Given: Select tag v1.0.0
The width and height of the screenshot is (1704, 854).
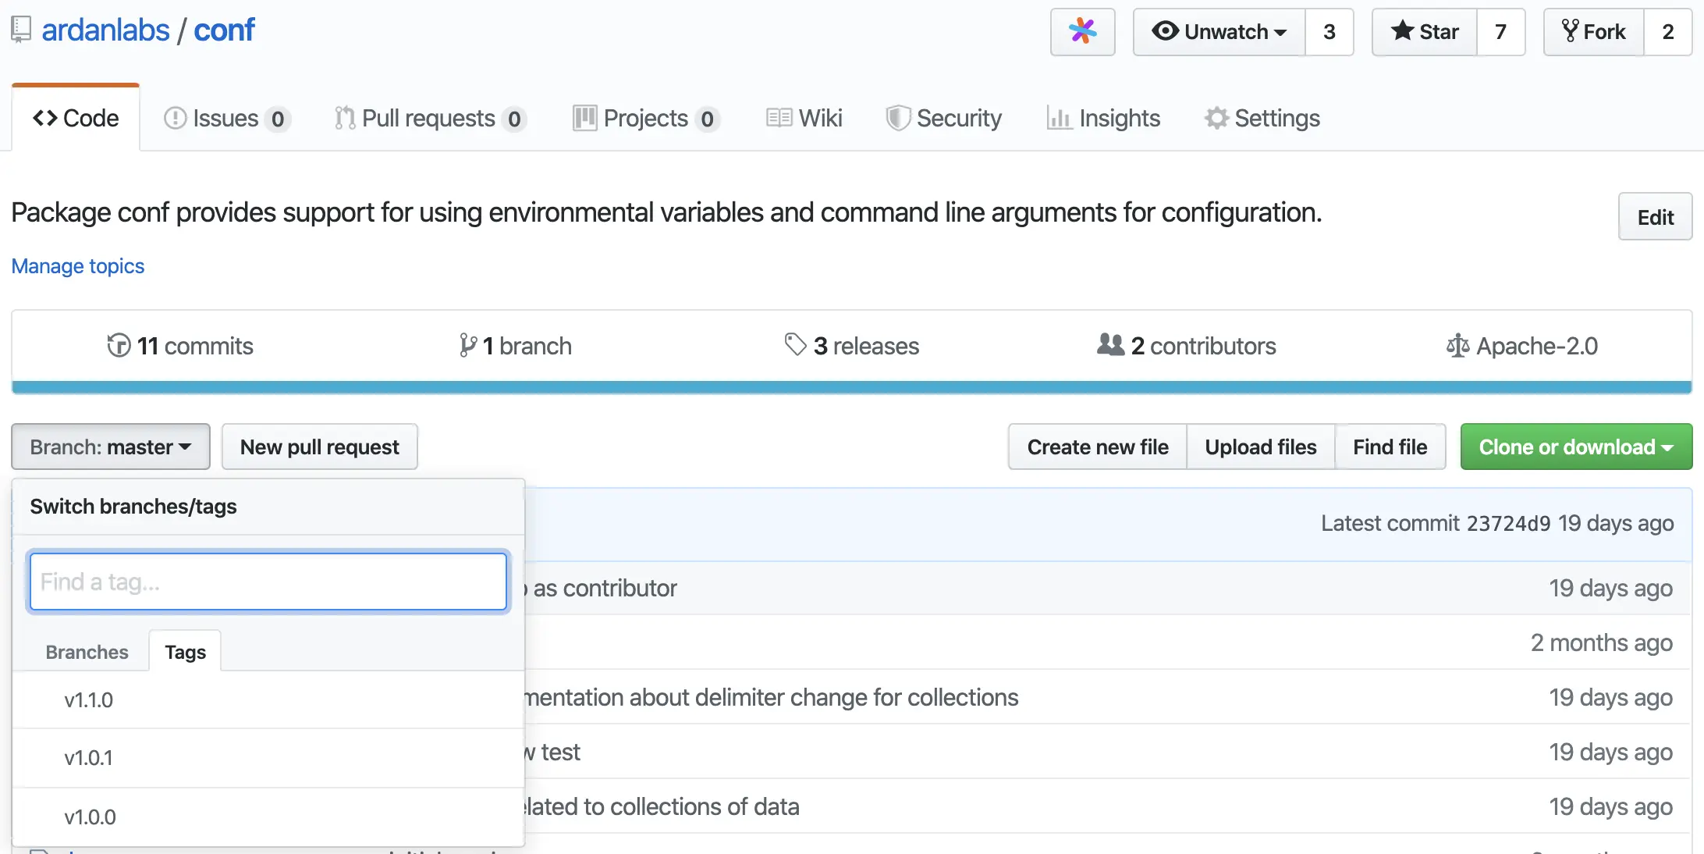Looking at the screenshot, I should pos(268,817).
